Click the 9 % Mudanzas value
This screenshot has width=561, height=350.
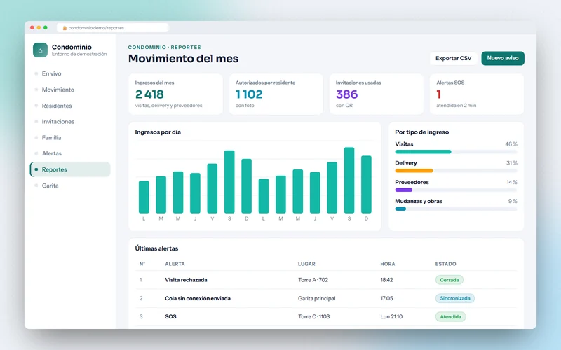coord(513,201)
